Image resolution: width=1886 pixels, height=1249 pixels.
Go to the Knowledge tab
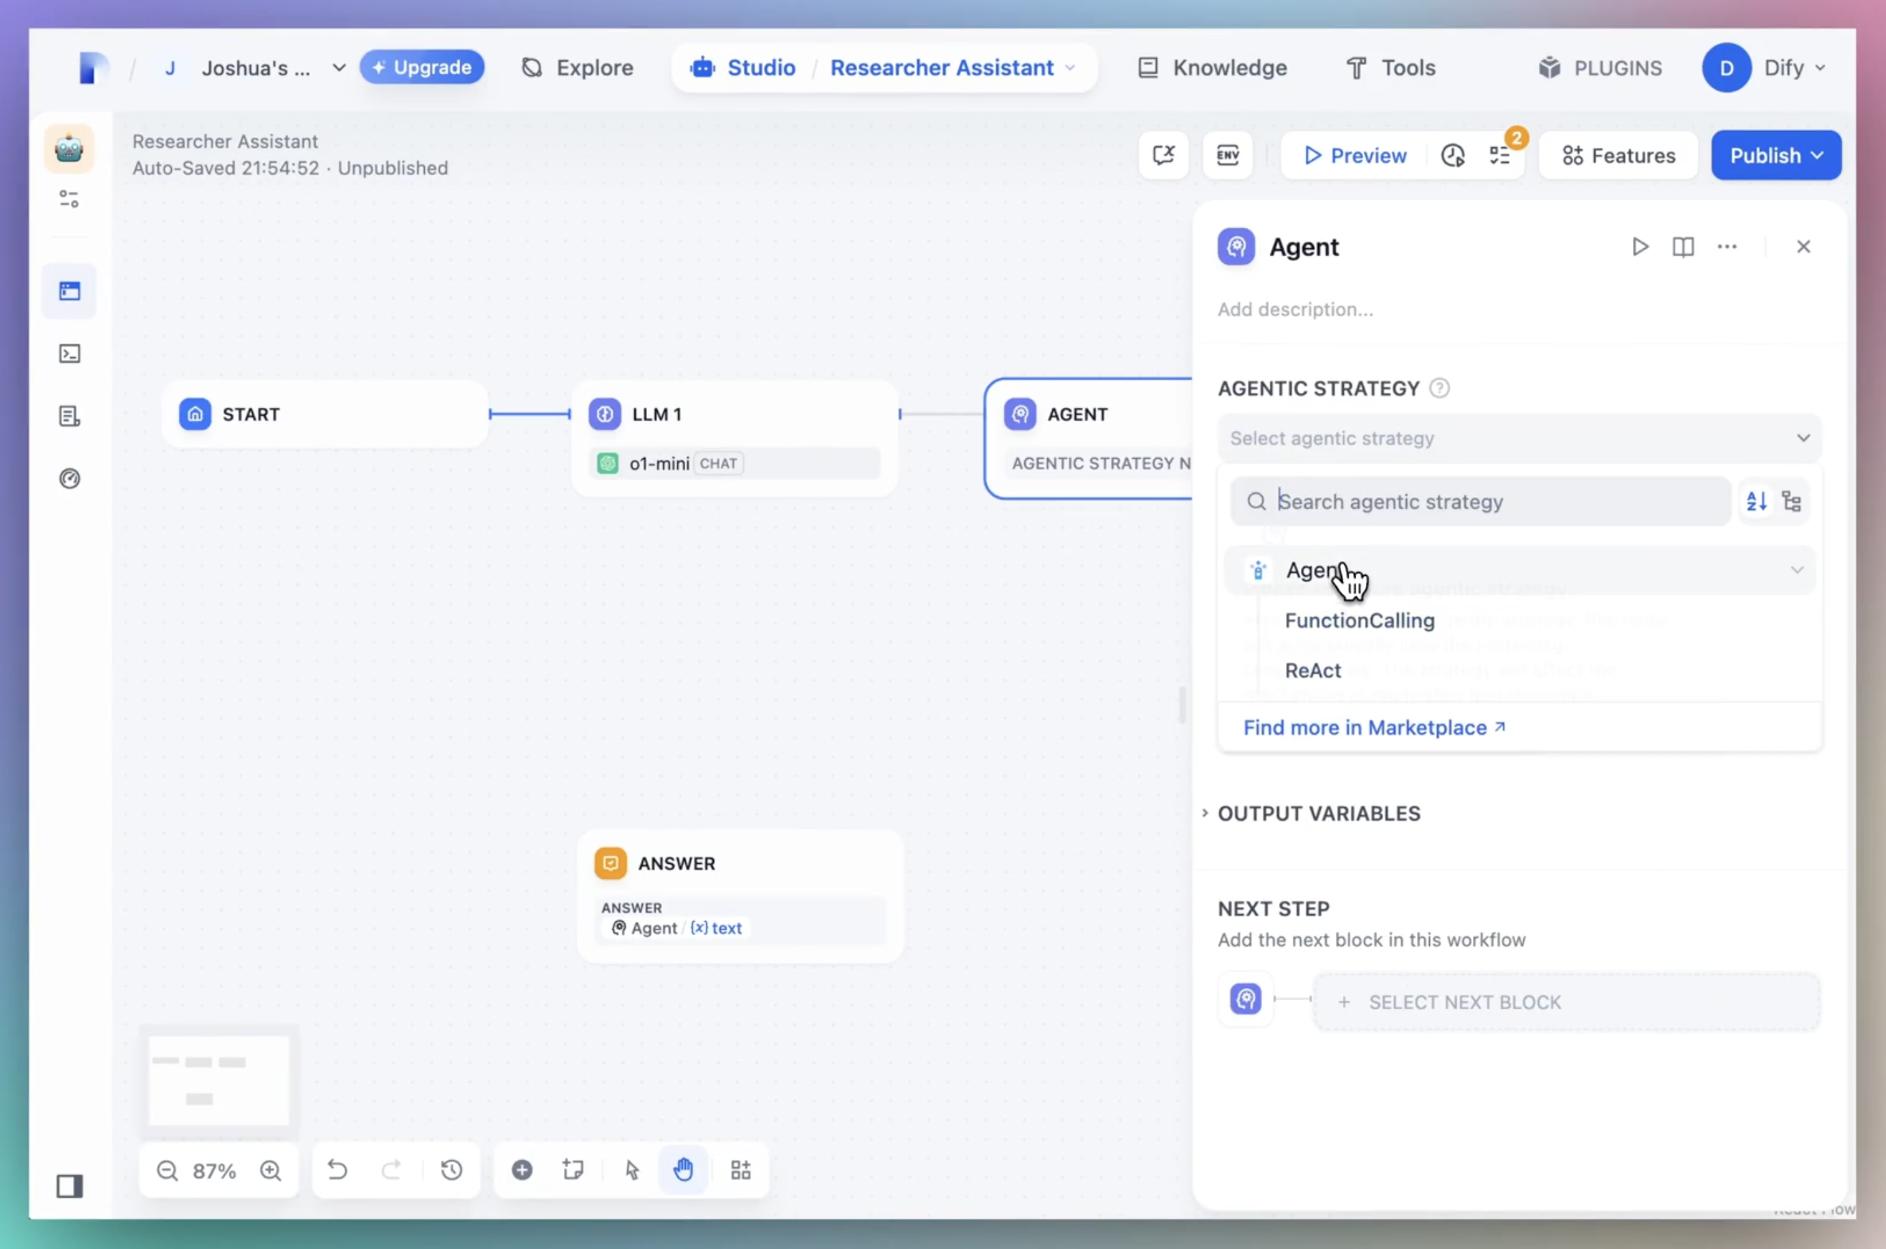click(x=1212, y=67)
